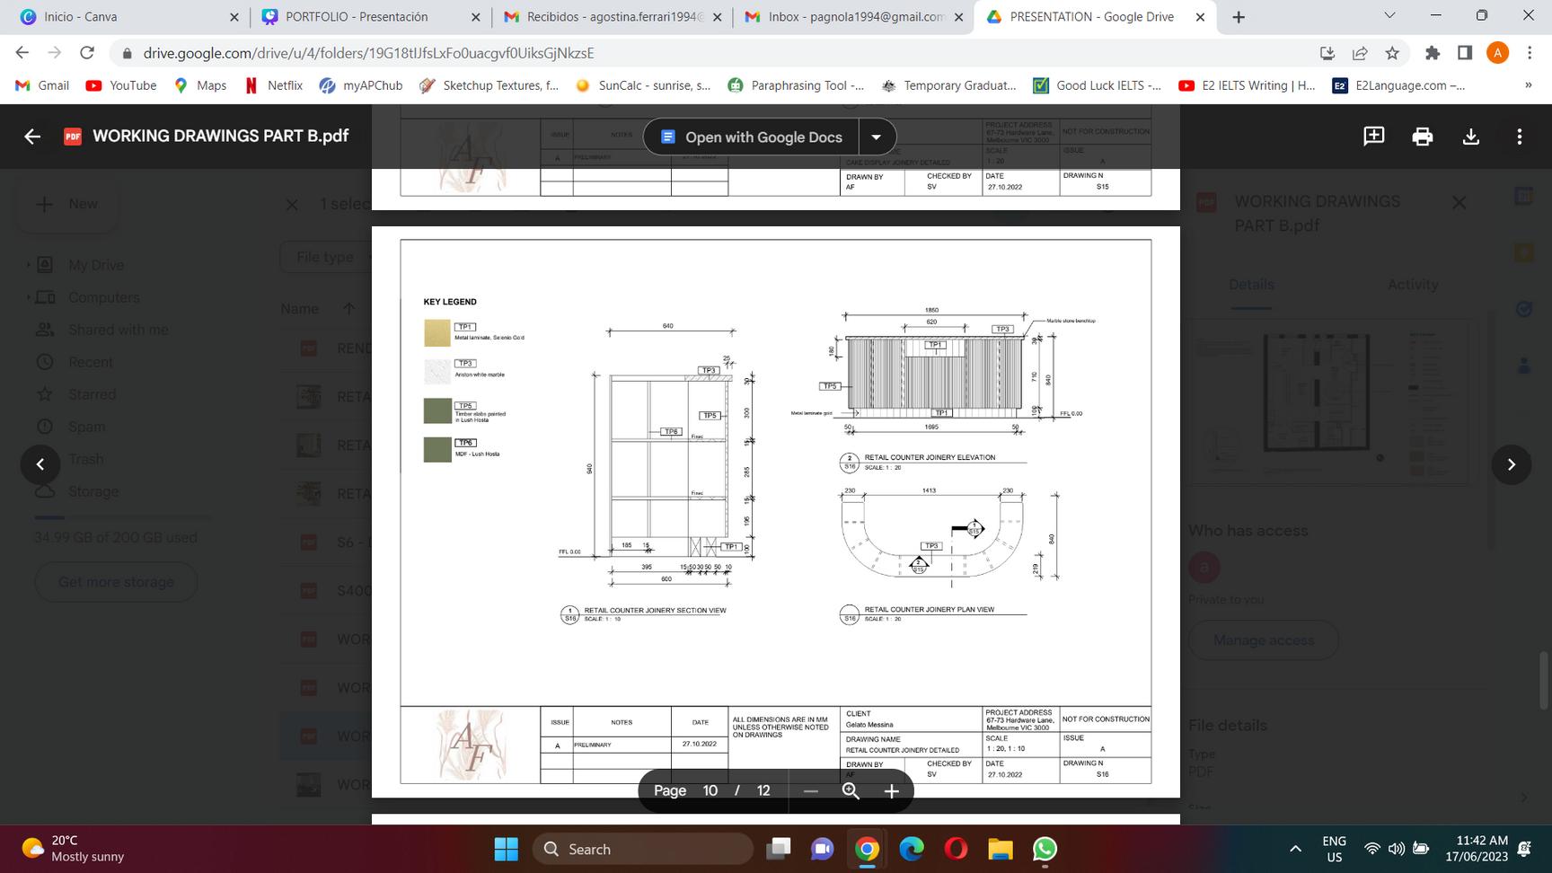Click the Chrome back navigation arrow
Viewport: 1552px width, 873px height.
pyautogui.click(x=22, y=53)
